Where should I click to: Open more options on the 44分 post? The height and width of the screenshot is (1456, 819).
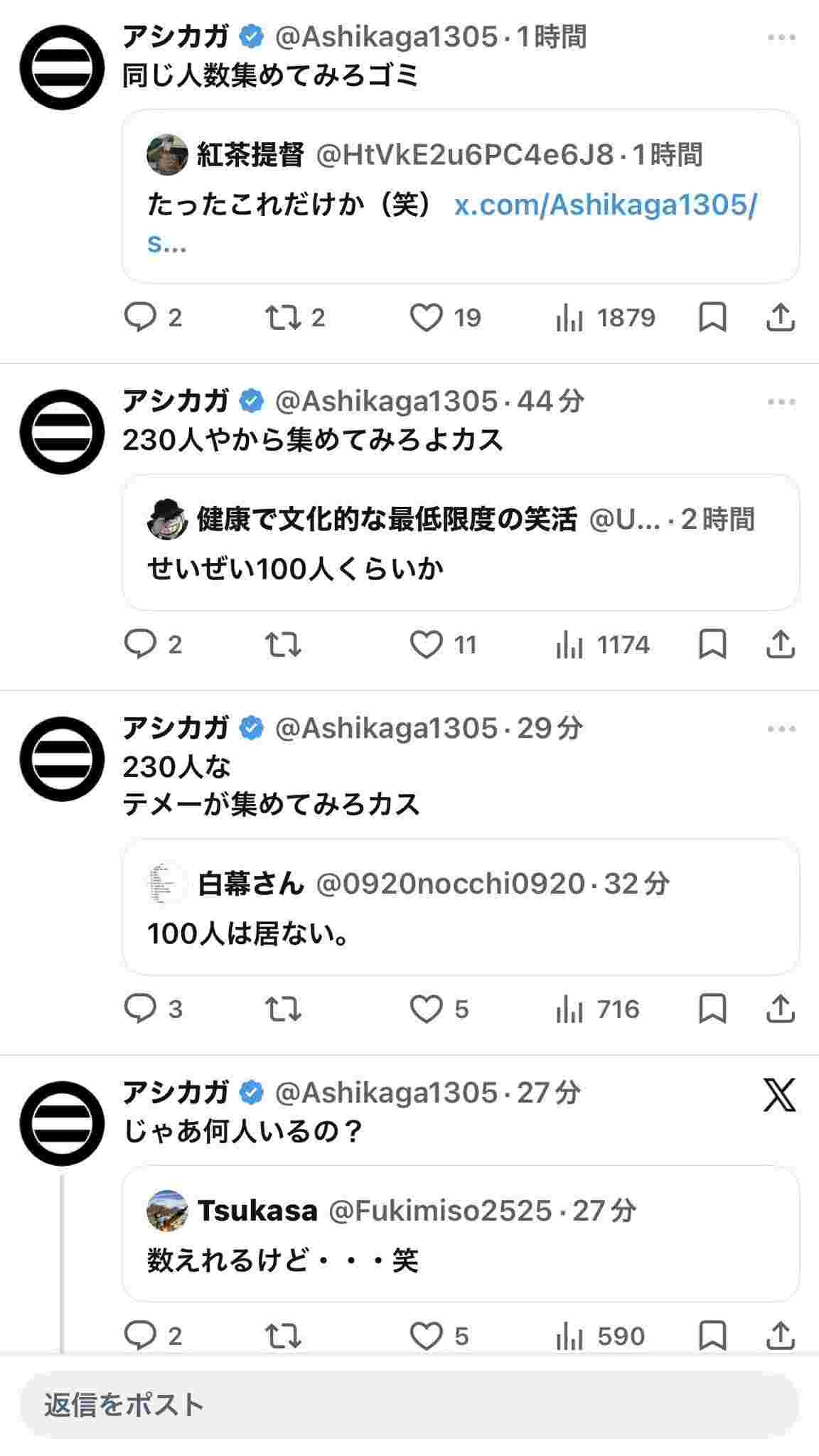coord(781,402)
